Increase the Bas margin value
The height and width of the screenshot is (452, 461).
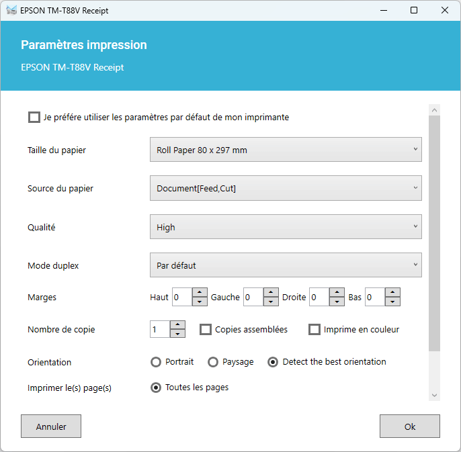click(392, 292)
